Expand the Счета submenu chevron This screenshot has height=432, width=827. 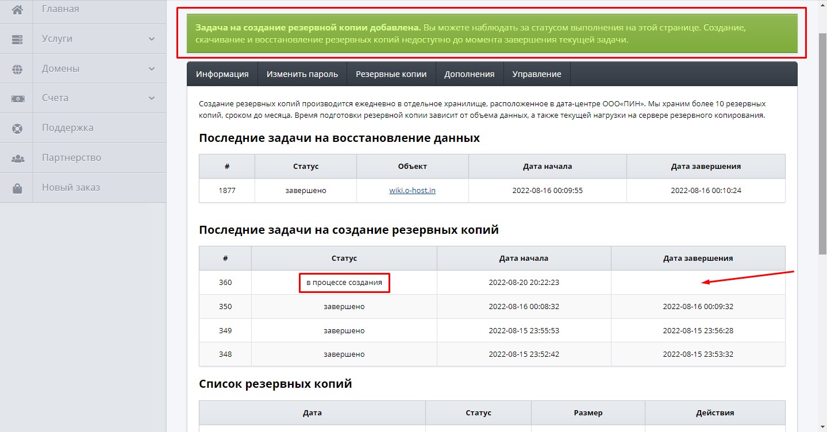click(152, 98)
